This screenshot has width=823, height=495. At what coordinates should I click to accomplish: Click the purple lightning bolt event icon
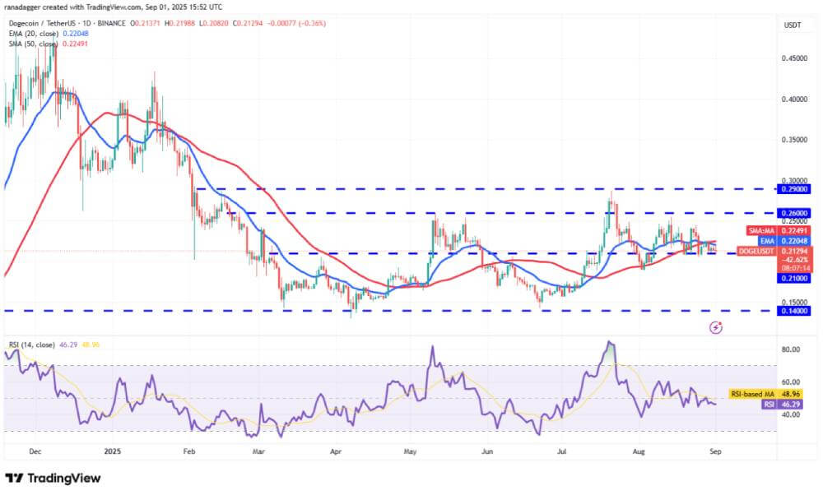click(716, 328)
